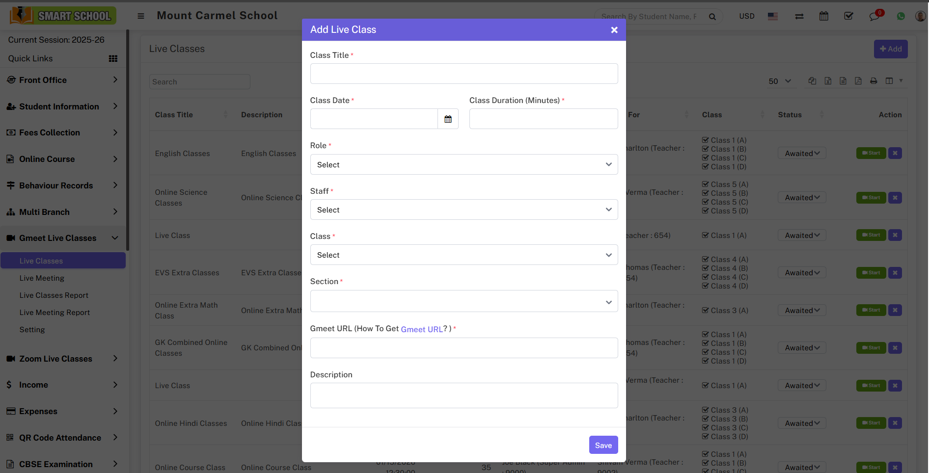Open the Gmeet URL help link
Viewport: 929px width, 473px height.
click(x=421, y=329)
